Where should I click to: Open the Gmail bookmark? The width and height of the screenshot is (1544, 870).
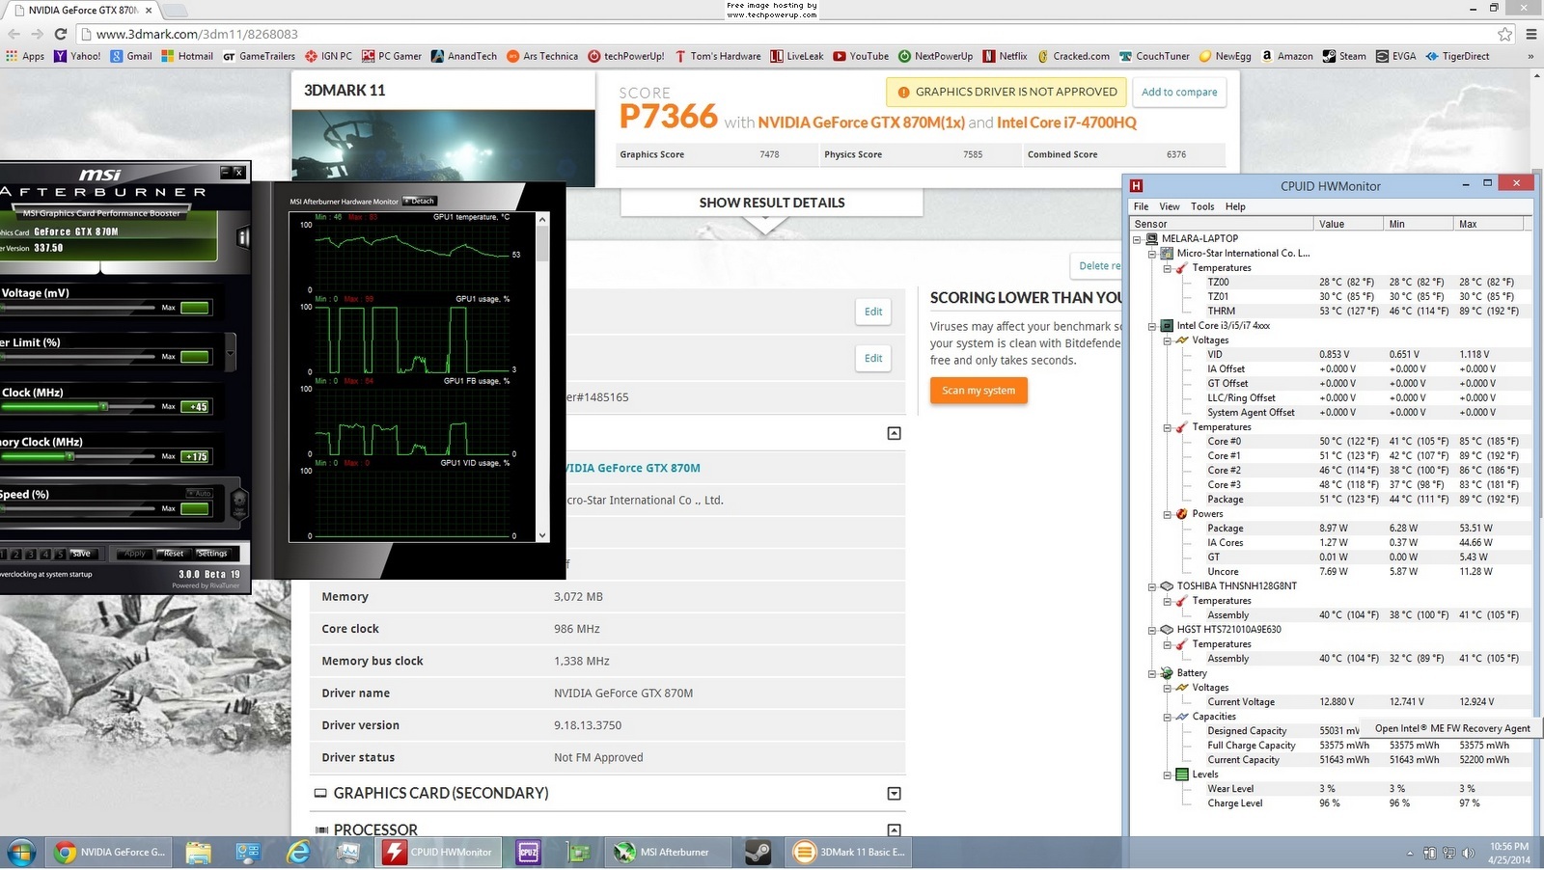pyautogui.click(x=131, y=56)
